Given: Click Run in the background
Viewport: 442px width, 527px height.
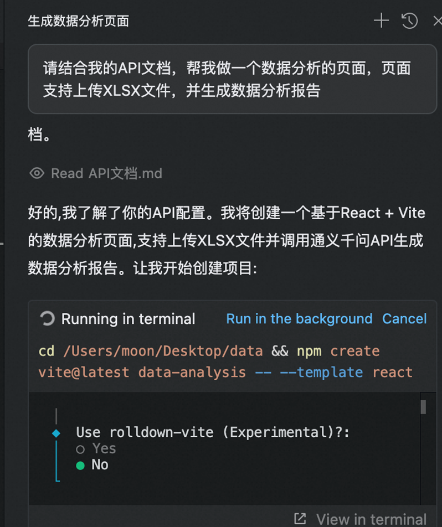Looking at the screenshot, I should 299,319.
